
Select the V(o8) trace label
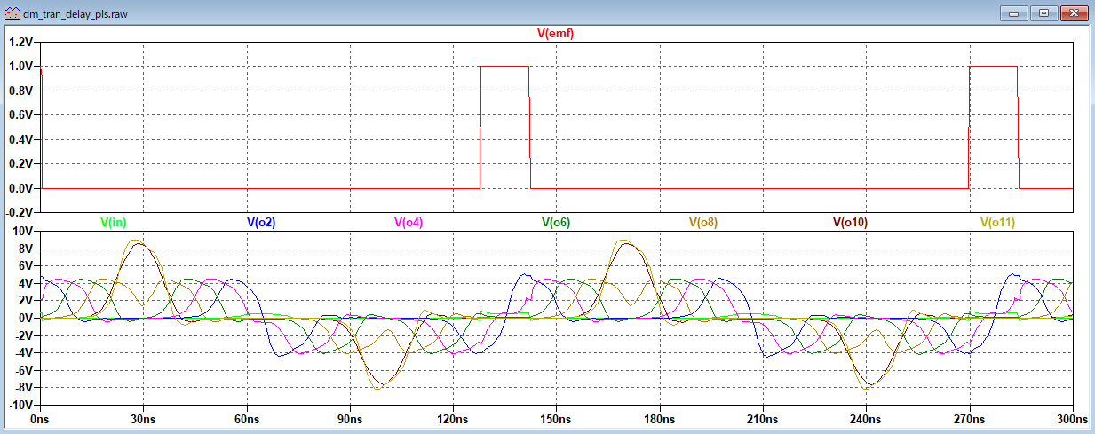703,223
